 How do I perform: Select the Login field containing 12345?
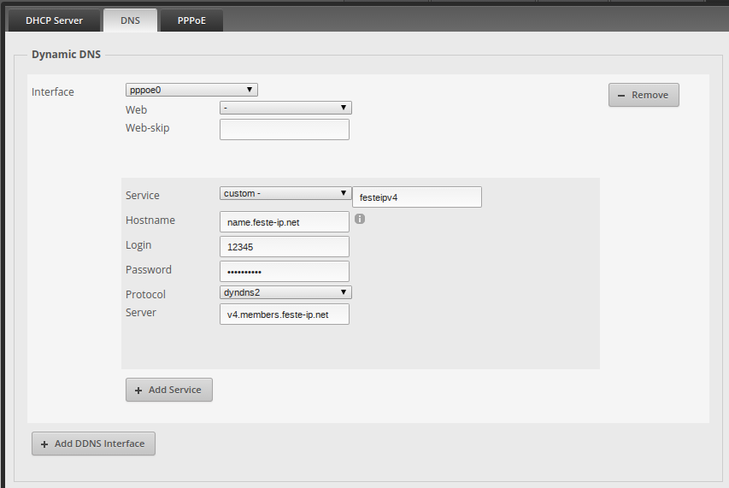point(285,247)
